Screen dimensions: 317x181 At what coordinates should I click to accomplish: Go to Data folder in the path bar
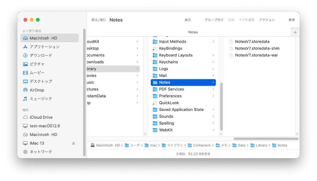pyautogui.click(x=239, y=145)
